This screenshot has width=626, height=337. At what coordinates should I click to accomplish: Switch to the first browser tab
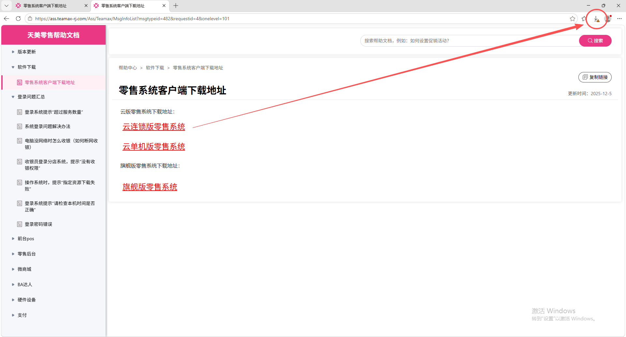(52, 6)
